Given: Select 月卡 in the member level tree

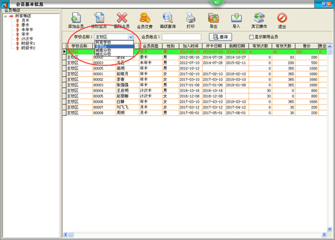Looking at the screenshot, I should 25,21.
